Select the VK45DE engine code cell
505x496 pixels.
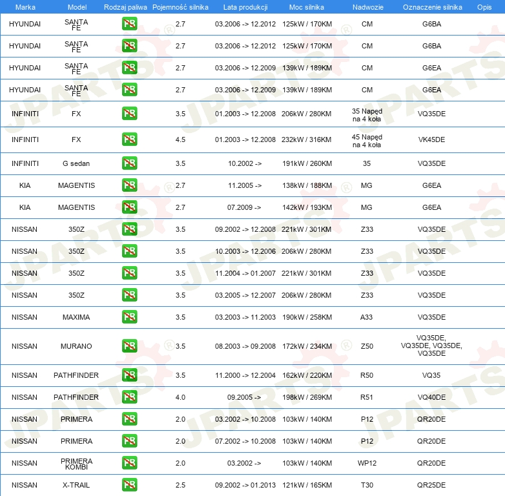(431, 139)
